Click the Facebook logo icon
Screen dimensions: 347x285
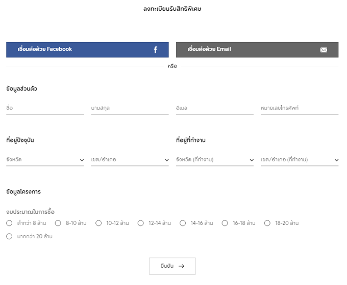tap(156, 50)
